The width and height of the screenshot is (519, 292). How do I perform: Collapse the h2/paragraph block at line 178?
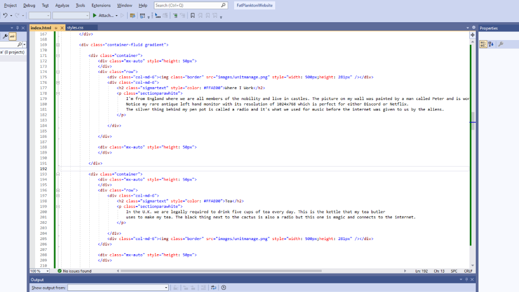(58, 93)
